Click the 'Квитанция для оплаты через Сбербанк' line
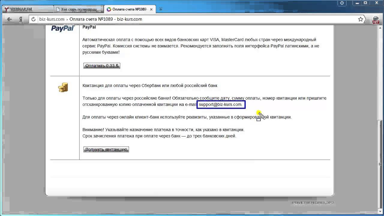The height and width of the screenshot is (216, 384). pyautogui.click(x=150, y=85)
